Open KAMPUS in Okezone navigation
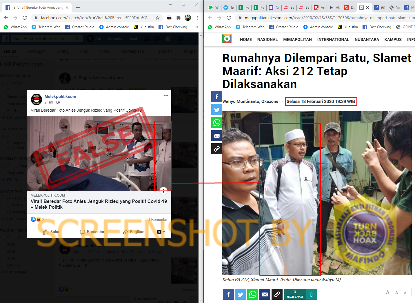 click(x=393, y=39)
